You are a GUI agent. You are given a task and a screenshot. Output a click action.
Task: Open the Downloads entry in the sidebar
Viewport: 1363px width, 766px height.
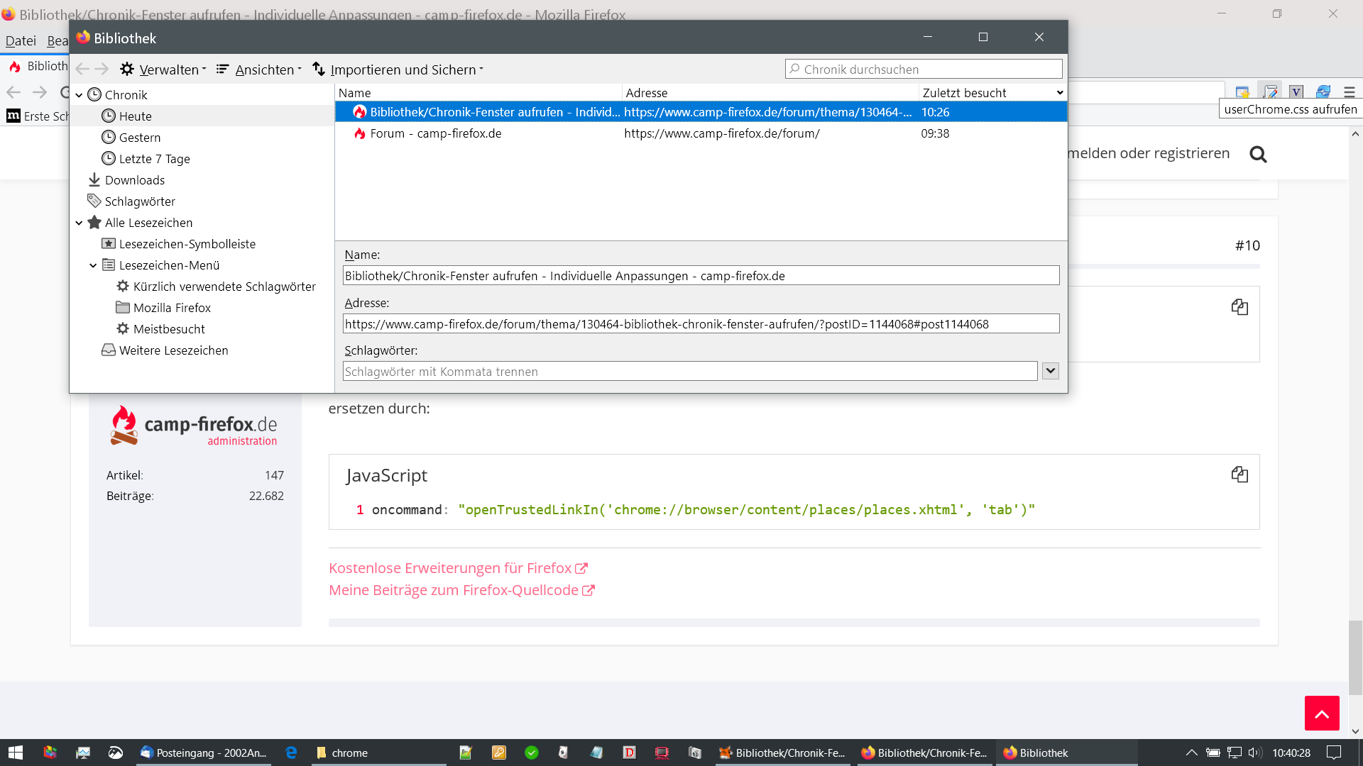[134, 180]
